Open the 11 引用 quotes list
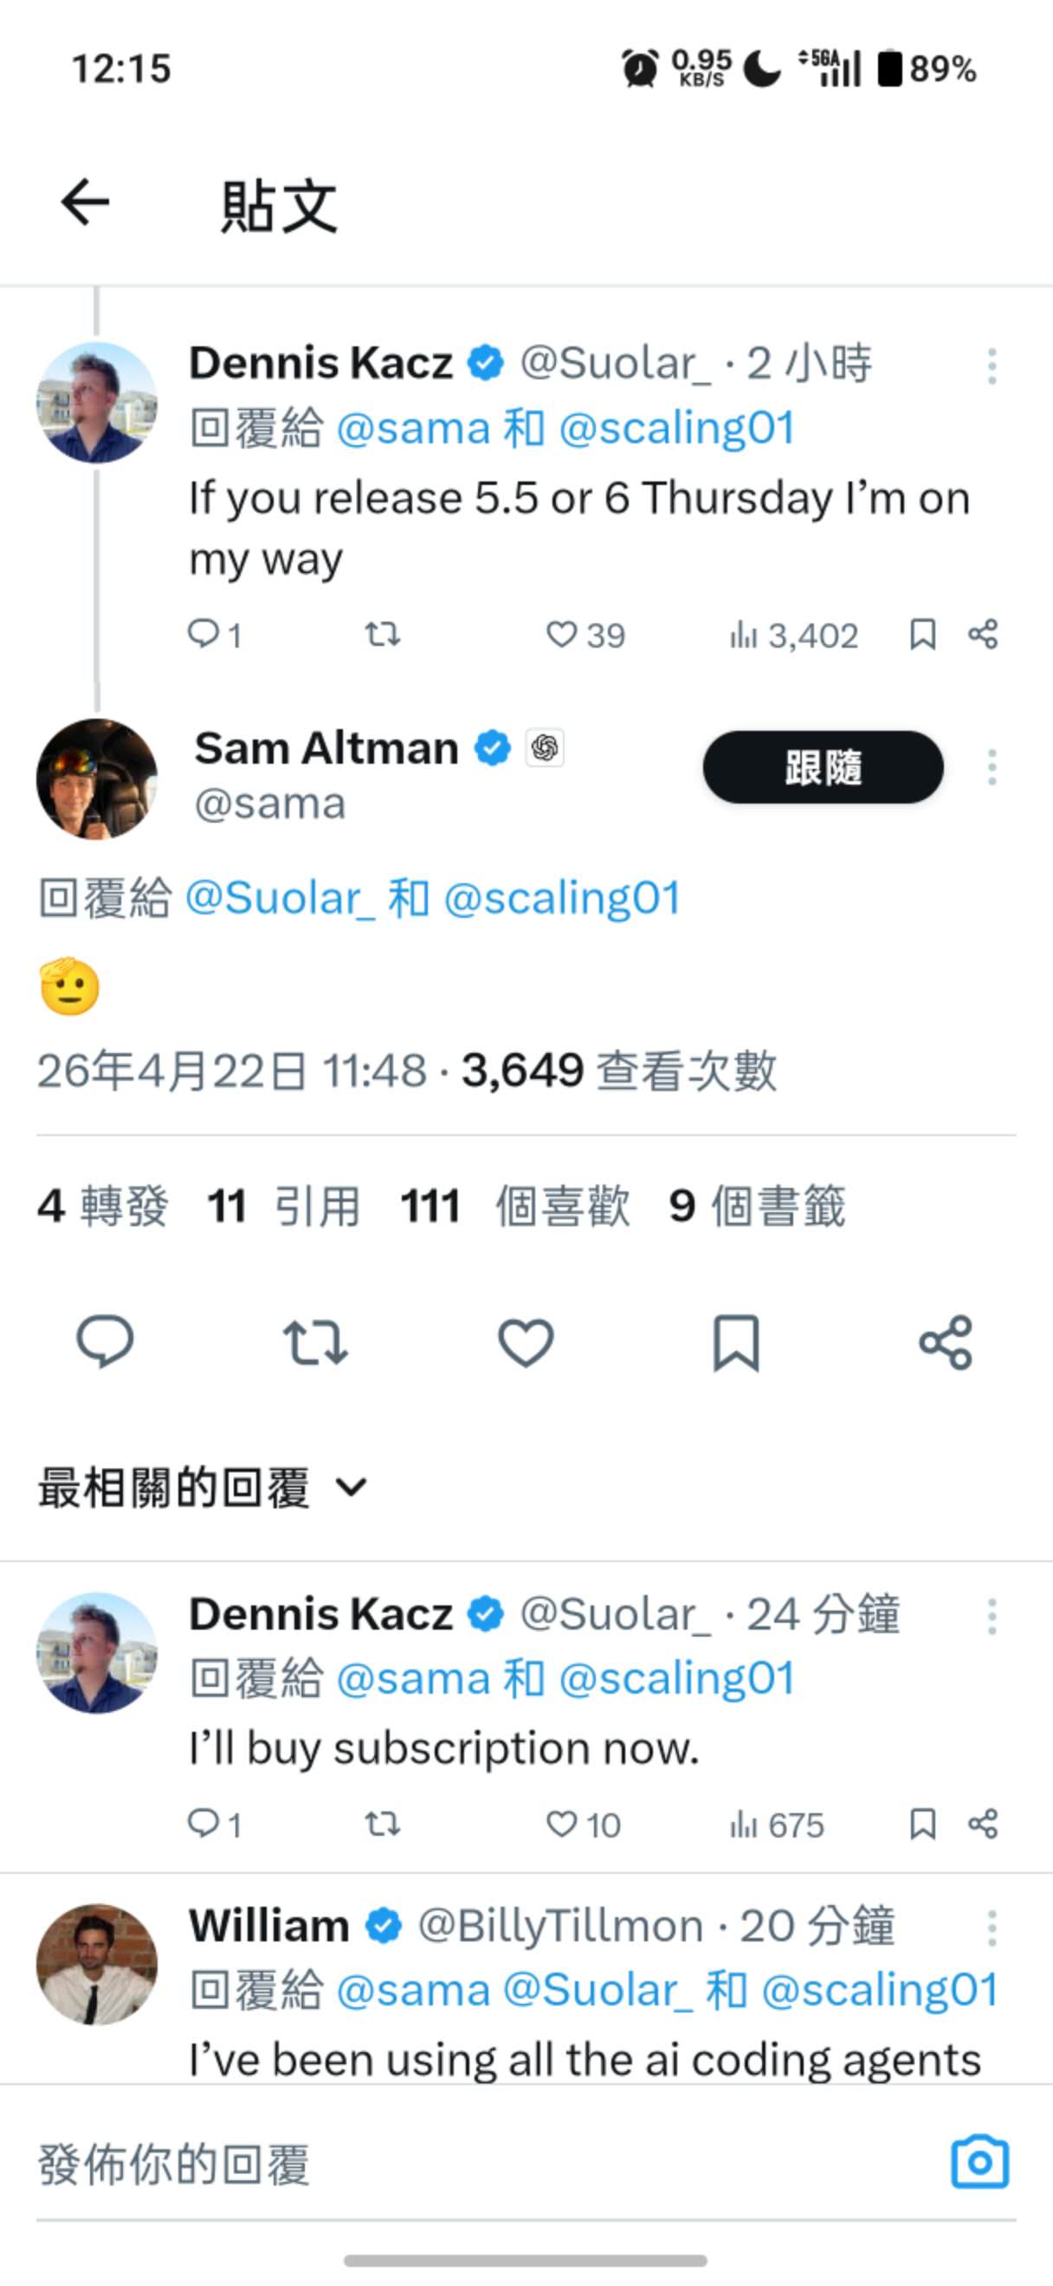Viewport: 1053px width, 2286px height. tap(284, 1207)
